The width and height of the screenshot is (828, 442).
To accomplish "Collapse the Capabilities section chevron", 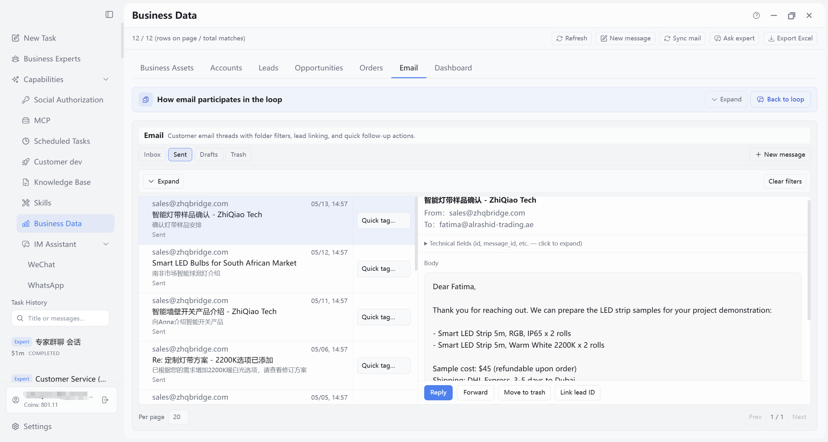I will 106,79.
